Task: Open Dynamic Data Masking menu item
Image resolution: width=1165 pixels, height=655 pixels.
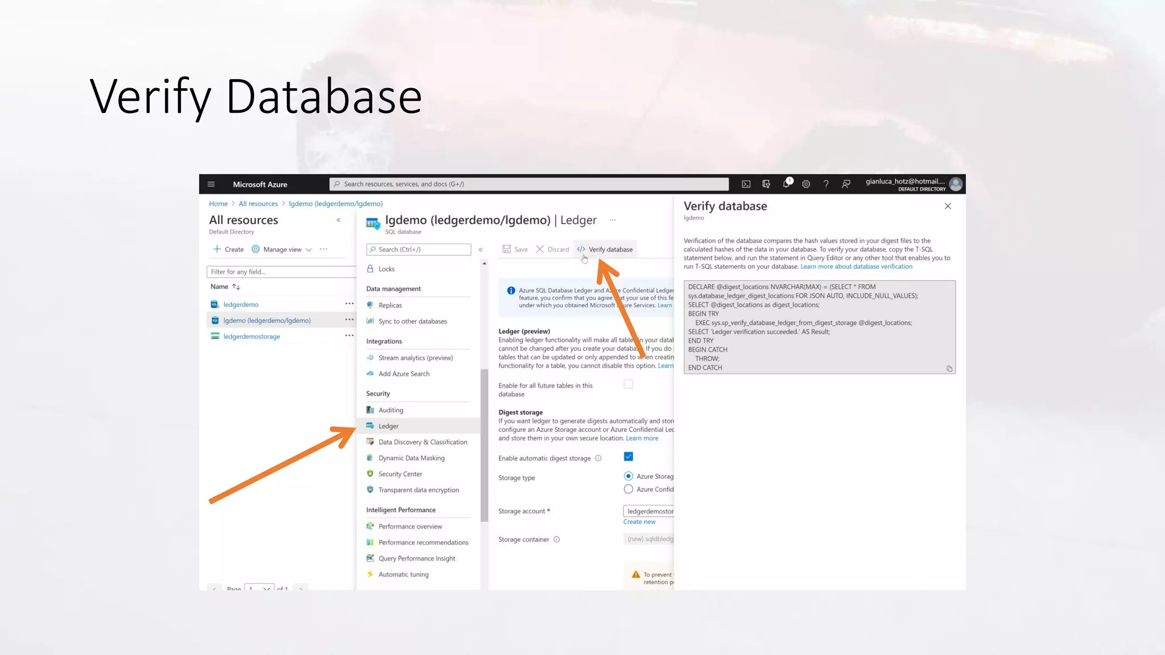Action: coord(411,458)
